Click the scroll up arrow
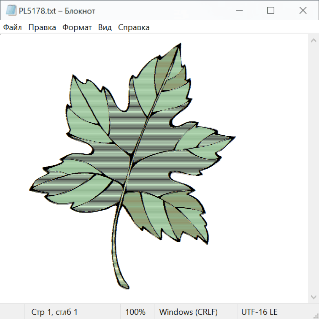 click(313, 40)
